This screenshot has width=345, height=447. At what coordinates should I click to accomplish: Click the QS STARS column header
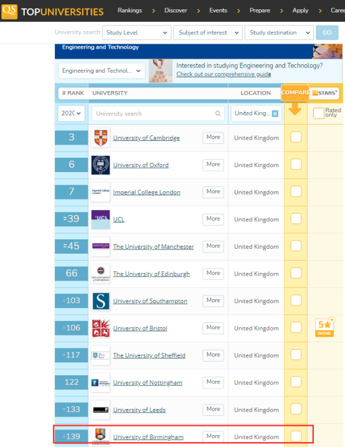coord(325,93)
